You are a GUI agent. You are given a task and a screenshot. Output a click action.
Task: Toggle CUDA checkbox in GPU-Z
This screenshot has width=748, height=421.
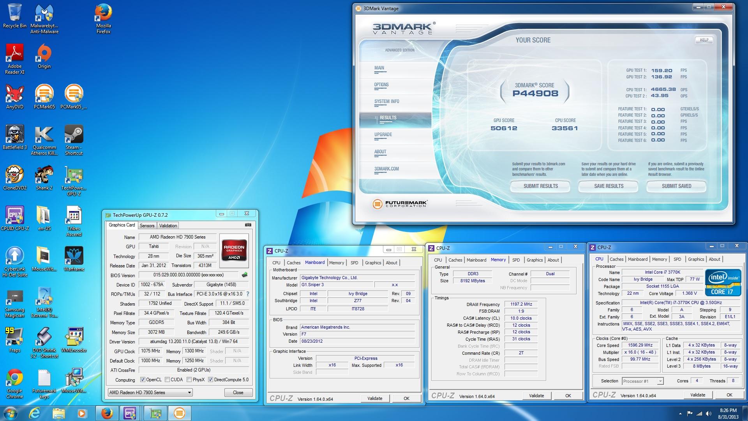pos(167,380)
